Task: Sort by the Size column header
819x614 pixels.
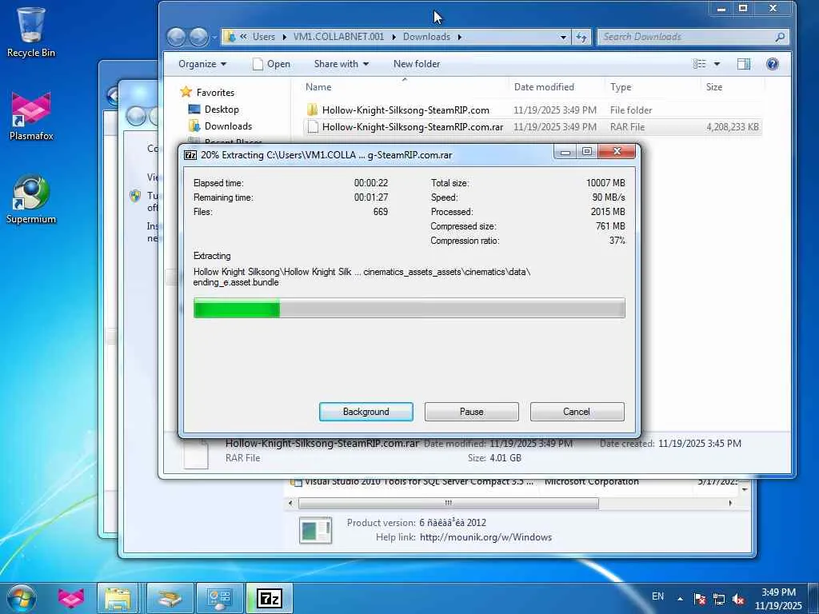Action: [732, 87]
